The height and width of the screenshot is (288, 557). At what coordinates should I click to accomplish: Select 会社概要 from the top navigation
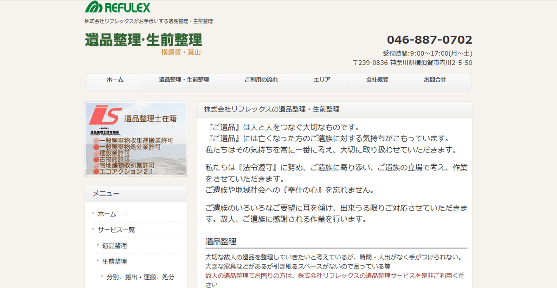pyautogui.click(x=376, y=79)
